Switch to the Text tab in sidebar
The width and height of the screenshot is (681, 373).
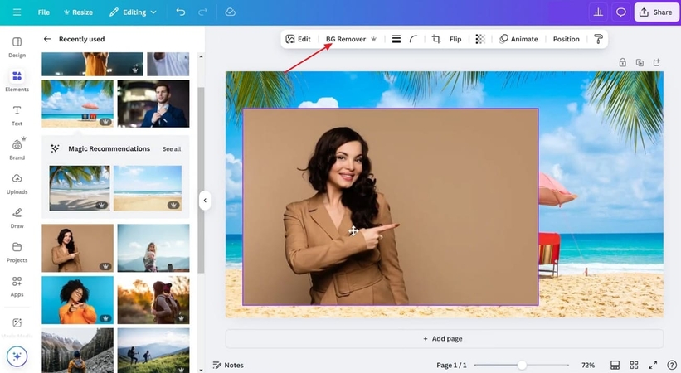pyautogui.click(x=17, y=115)
